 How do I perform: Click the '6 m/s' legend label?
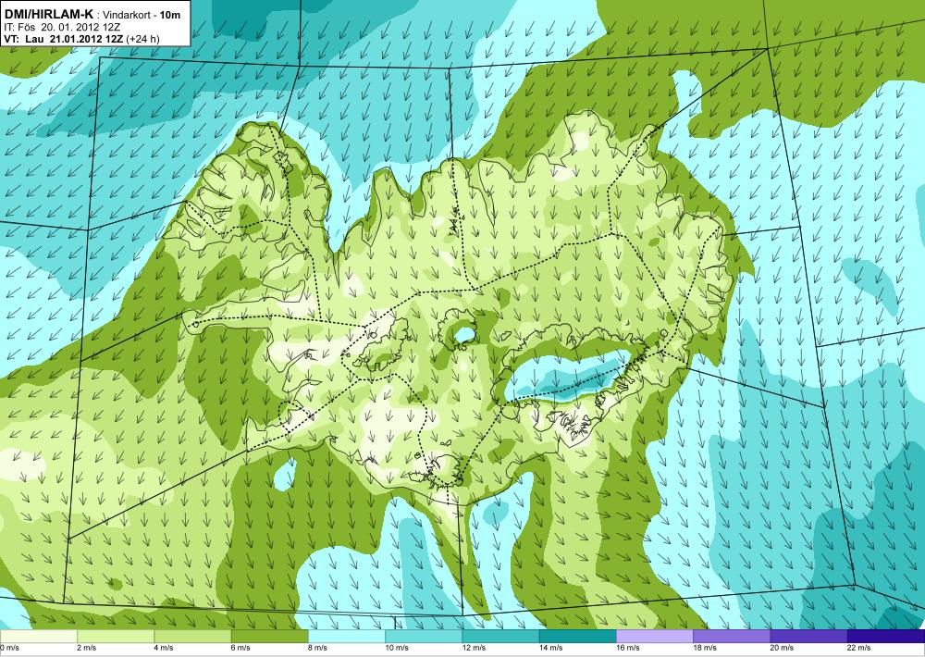click(240, 648)
